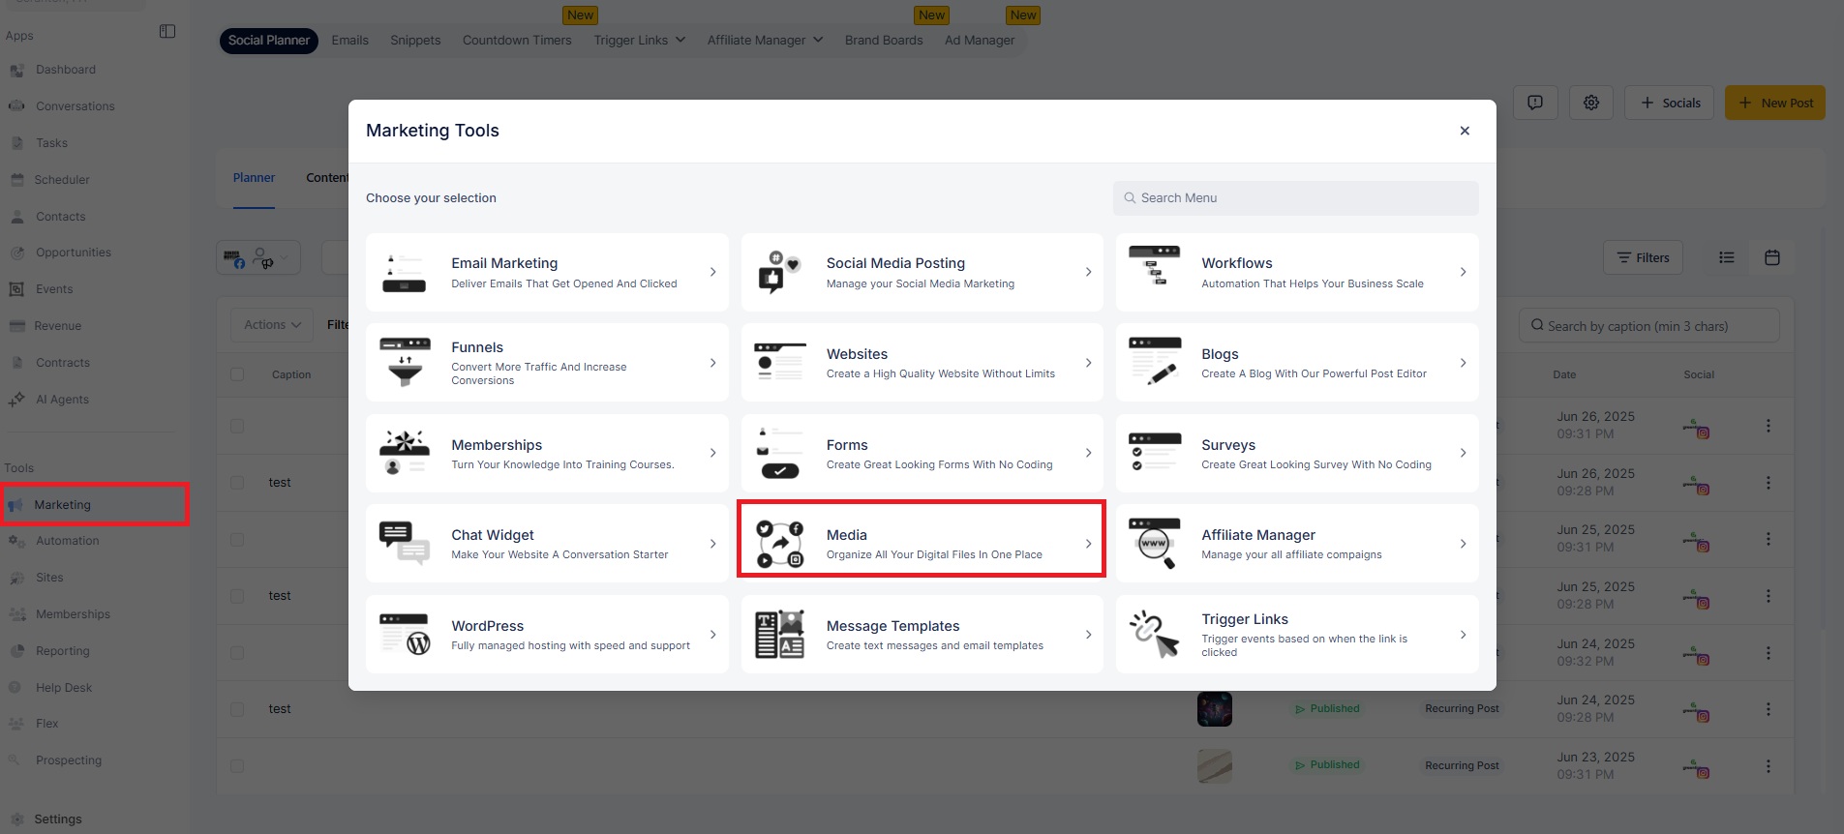Open Dashboard in the sidebar
Viewport: 1844px width, 834px height.
(x=66, y=70)
